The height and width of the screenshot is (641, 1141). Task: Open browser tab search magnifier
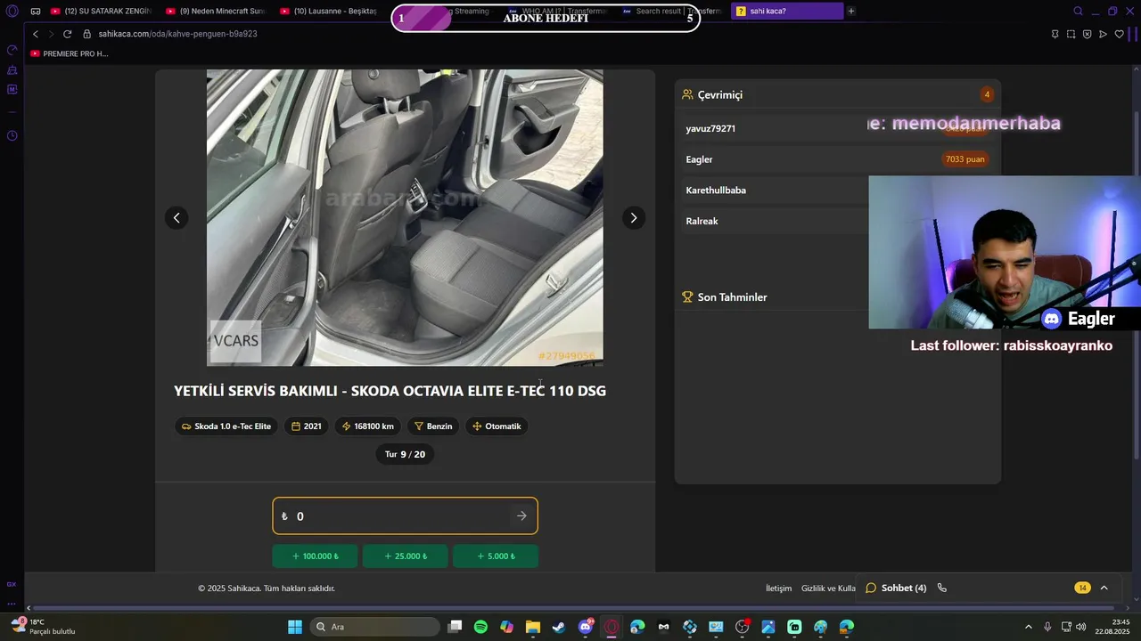[1078, 12]
